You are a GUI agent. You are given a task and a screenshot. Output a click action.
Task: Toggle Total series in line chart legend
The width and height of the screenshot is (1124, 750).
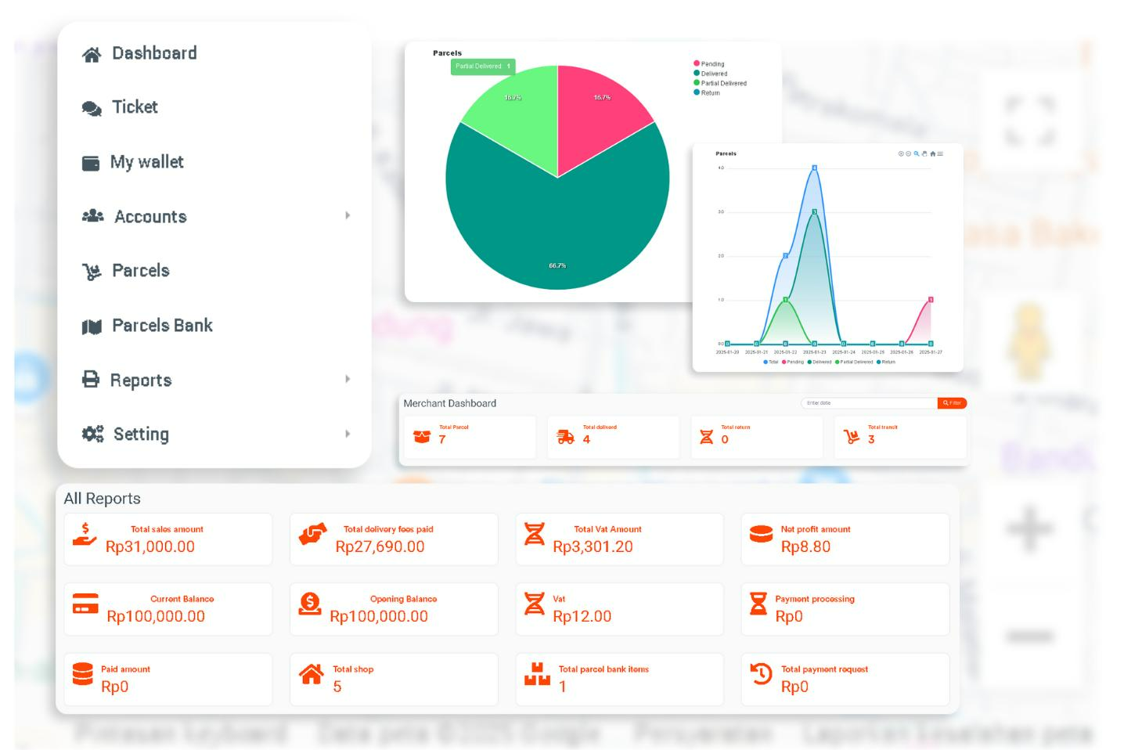coord(771,362)
